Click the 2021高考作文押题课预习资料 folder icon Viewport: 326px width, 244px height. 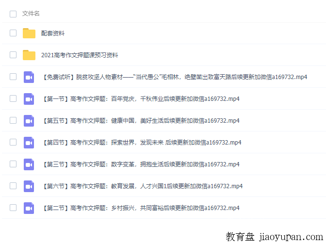point(29,55)
